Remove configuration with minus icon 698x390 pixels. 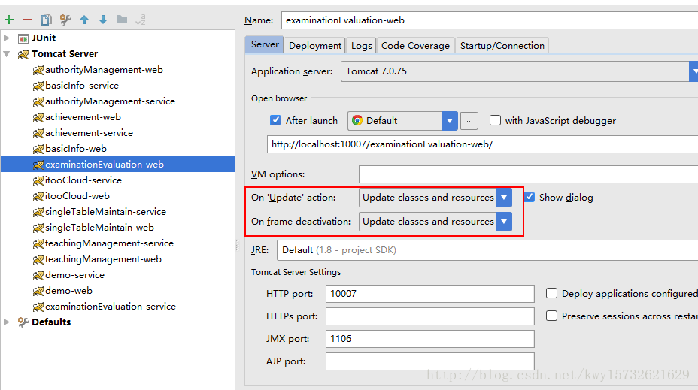28,20
